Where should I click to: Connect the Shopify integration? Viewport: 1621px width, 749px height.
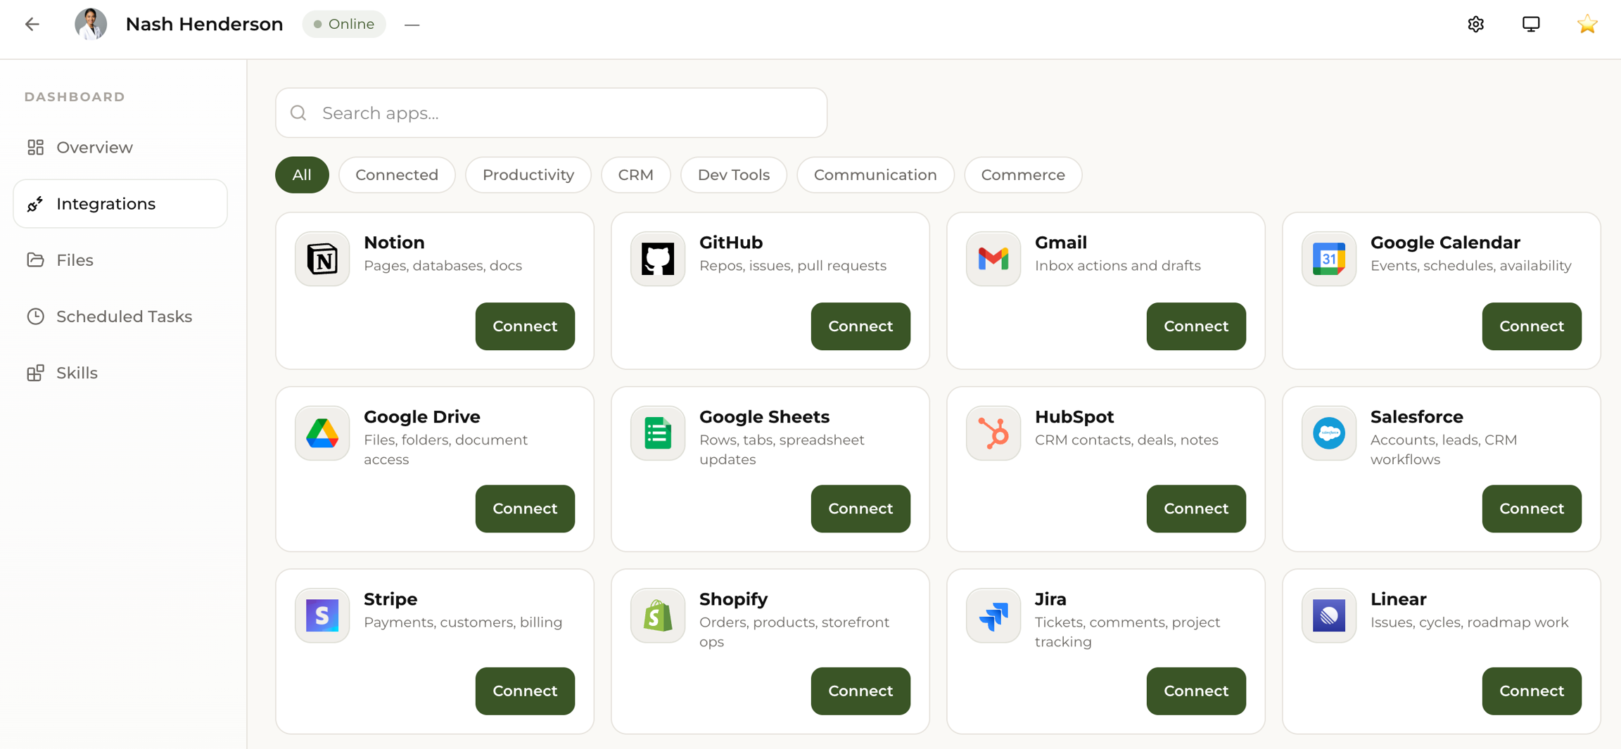(x=860, y=691)
